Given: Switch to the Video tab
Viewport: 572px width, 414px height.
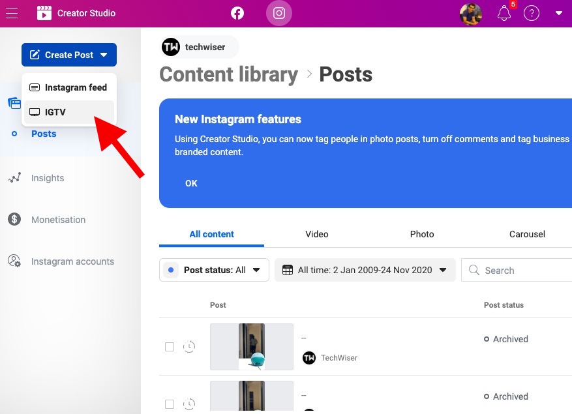Looking at the screenshot, I should tap(316, 234).
